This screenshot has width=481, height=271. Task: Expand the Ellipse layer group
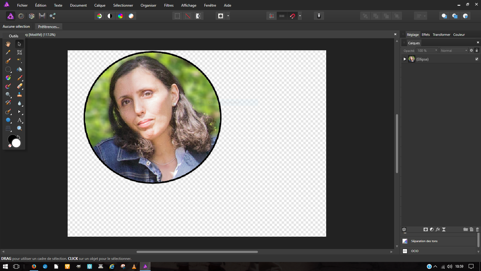click(x=405, y=59)
